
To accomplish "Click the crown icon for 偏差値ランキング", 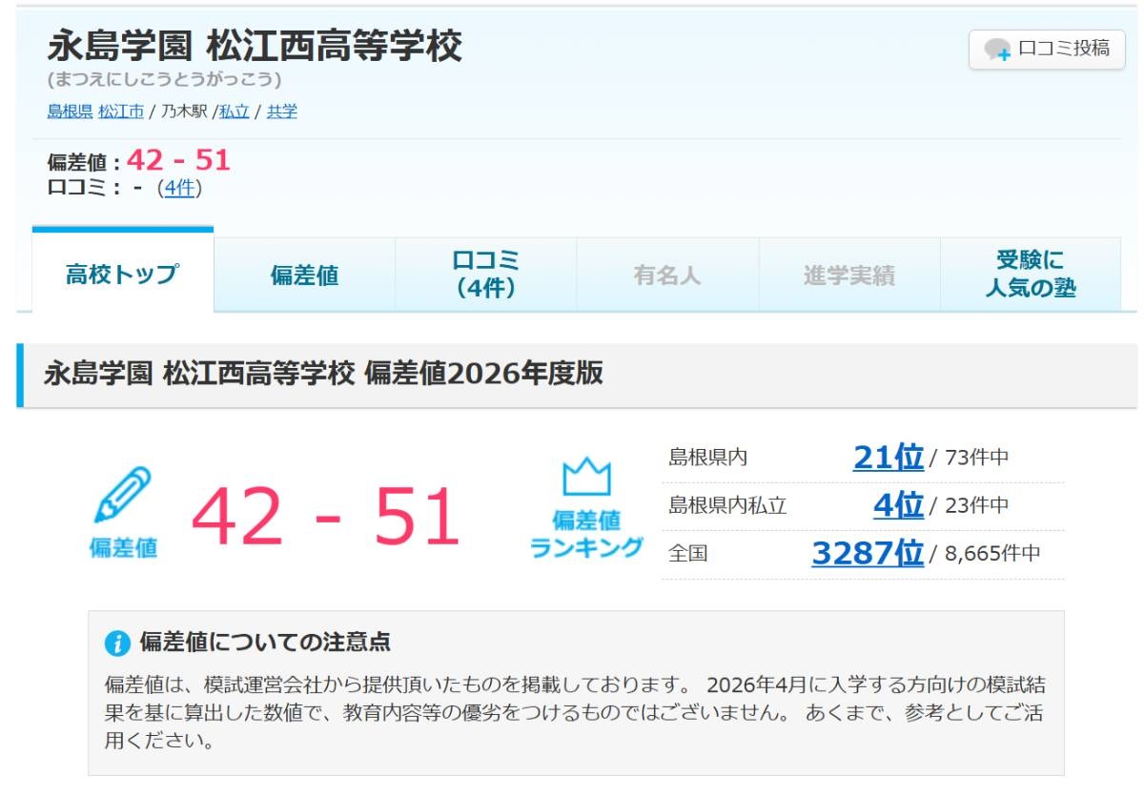I will pos(585,477).
